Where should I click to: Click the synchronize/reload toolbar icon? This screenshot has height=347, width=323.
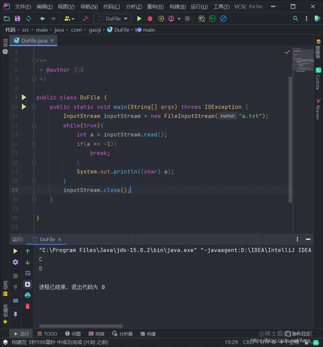point(29,19)
